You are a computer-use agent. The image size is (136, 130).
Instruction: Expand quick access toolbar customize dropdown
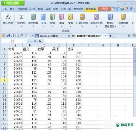(32, 36)
